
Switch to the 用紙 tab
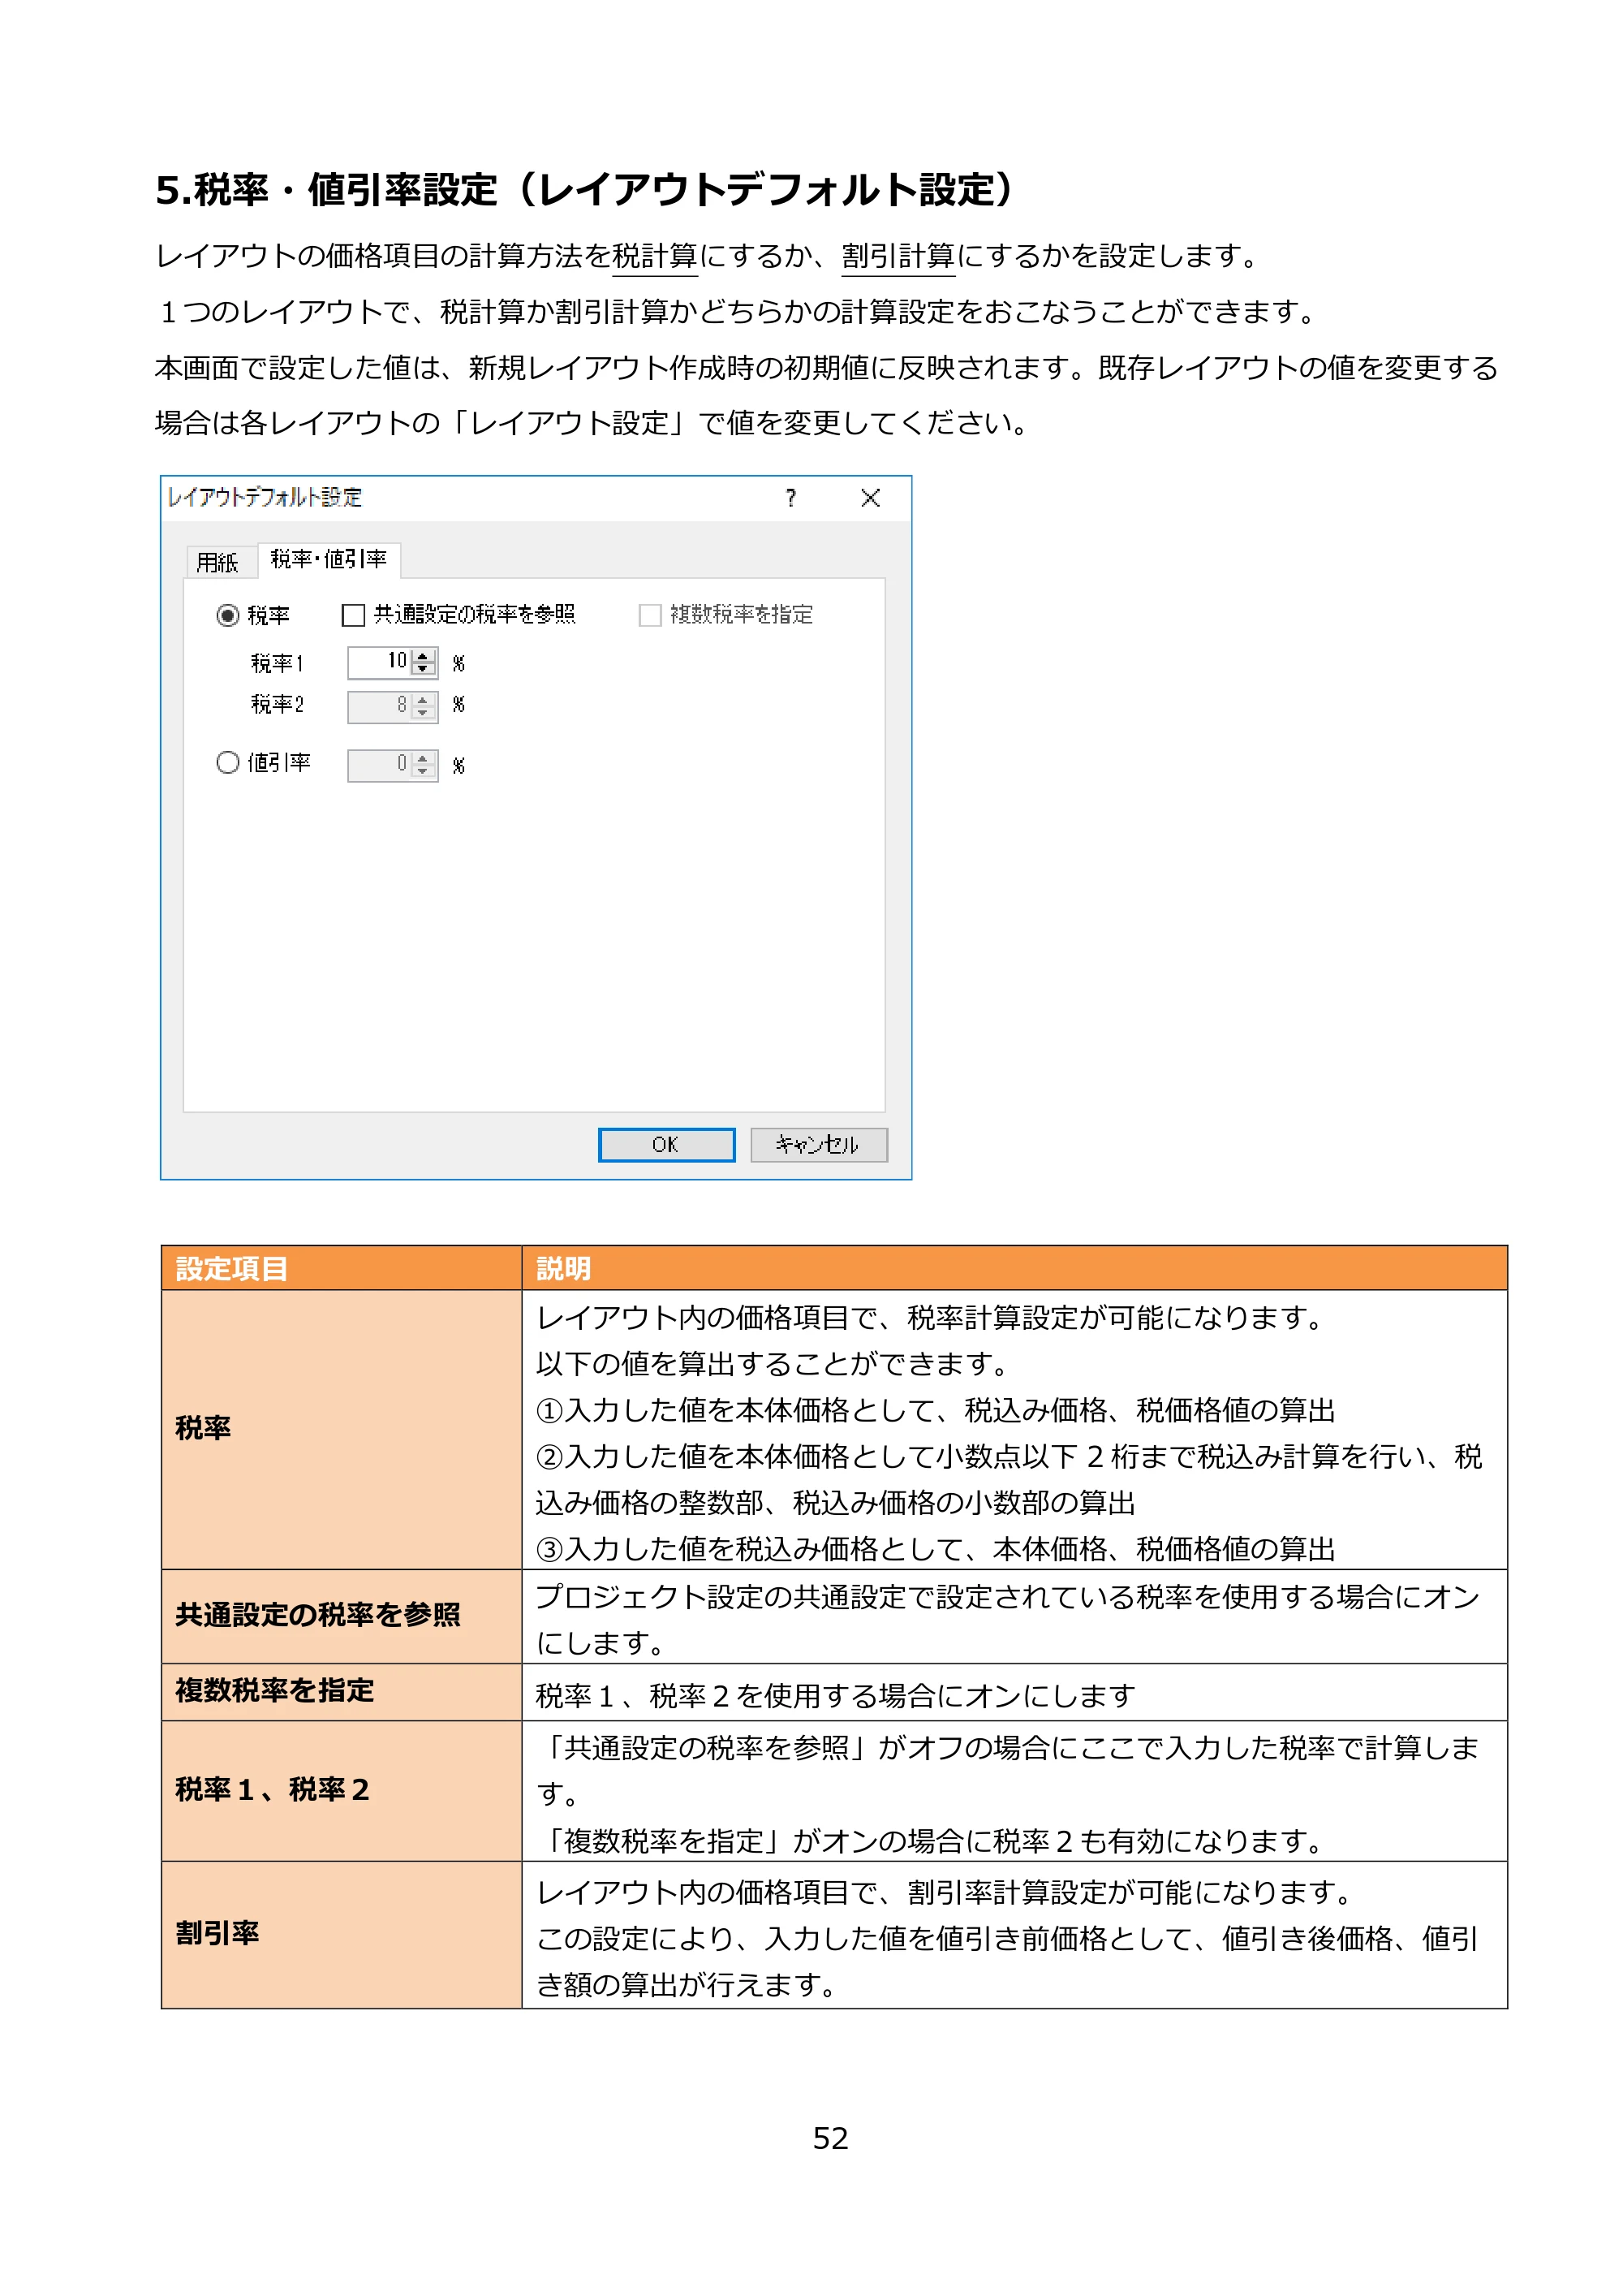[217, 562]
